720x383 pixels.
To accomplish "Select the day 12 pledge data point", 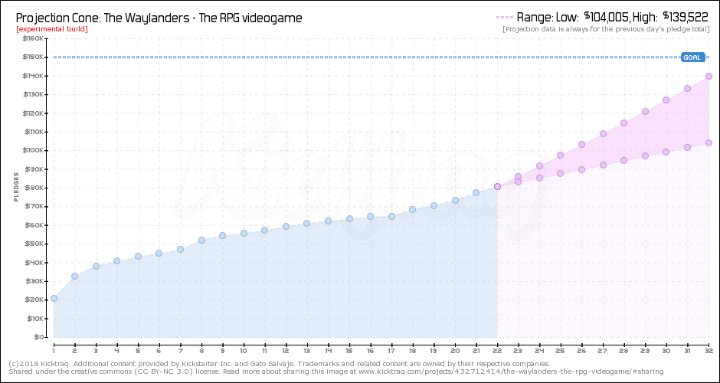I will pyautogui.click(x=286, y=226).
